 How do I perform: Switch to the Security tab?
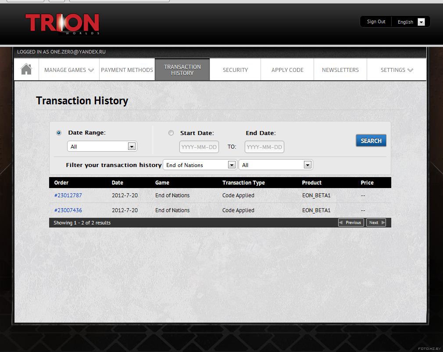click(x=235, y=70)
